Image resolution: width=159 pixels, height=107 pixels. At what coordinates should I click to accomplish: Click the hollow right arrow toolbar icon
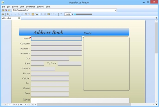[x=22, y=14]
